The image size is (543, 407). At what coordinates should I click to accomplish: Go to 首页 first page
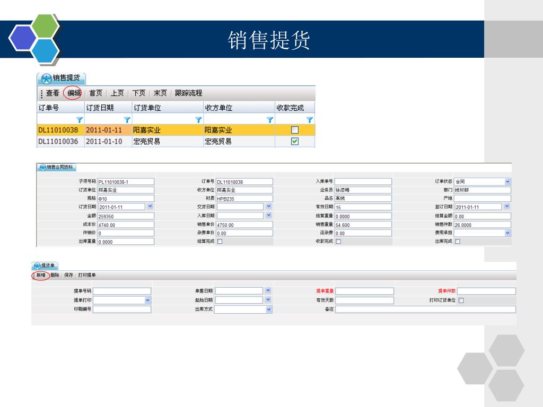pos(95,93)
